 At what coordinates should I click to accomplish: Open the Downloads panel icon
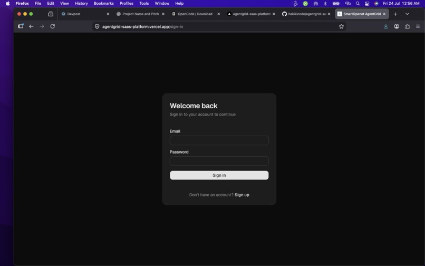pos(385,26)
